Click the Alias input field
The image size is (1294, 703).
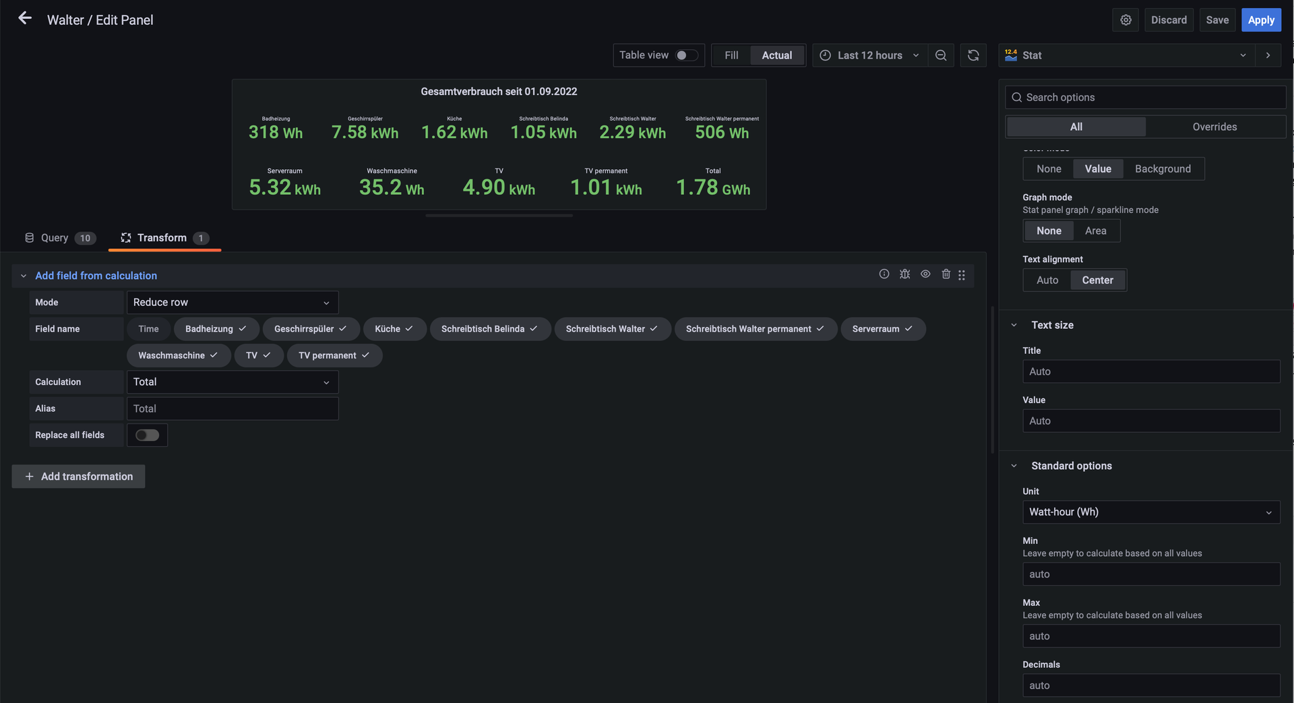click(232, 409)
